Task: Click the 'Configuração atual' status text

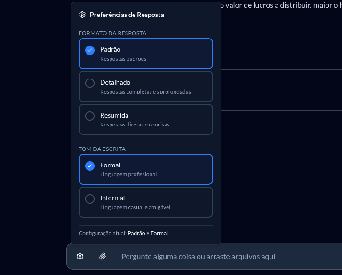Action: coord(103,233)
